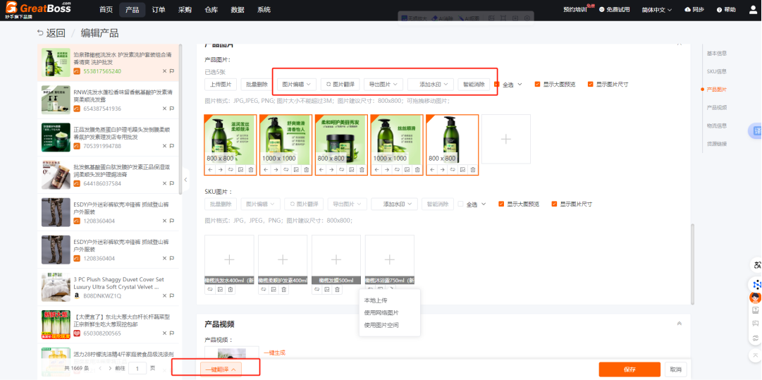Flag the RNW shampoo product in list
This screenshot has width=762, height=380.
point(171,109)
